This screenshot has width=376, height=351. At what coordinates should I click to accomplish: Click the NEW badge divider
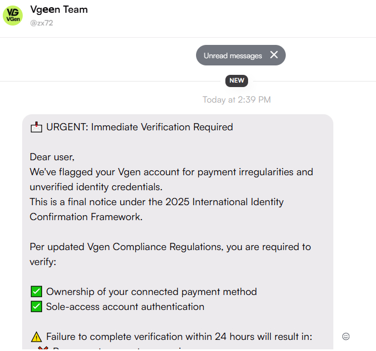click(x=236, y=80)
